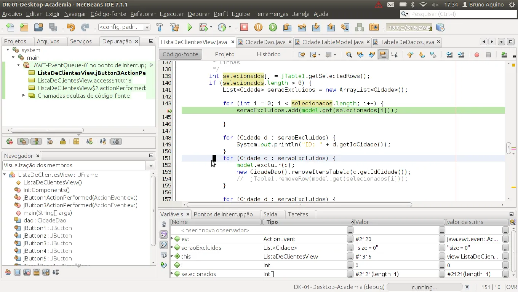
Task: Click the Undo arrow in the main toolbar
Action: [x=71, y=27]
